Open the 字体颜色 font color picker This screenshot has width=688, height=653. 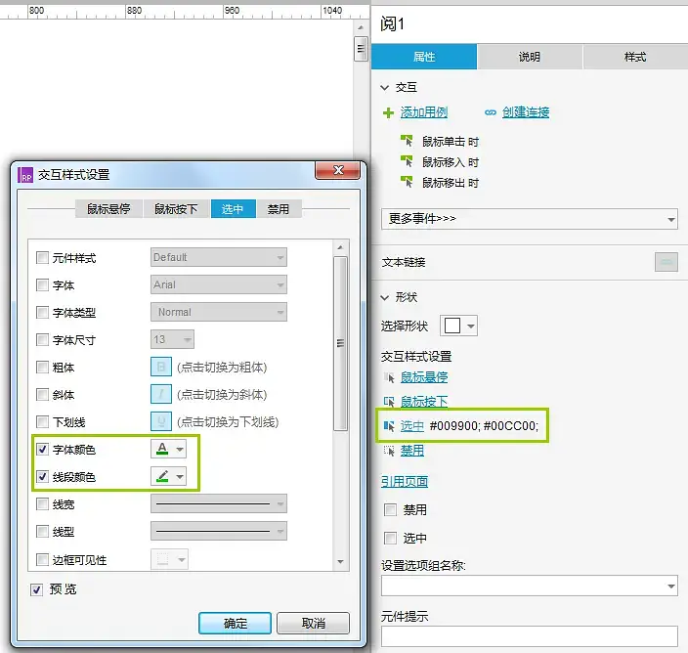pyautogui.click(x=168, y=449)
